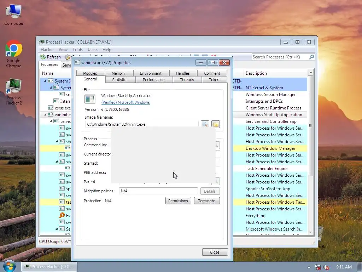Select the Desktop Window Manager row
The image size is (362, 272).
[270, 148]
